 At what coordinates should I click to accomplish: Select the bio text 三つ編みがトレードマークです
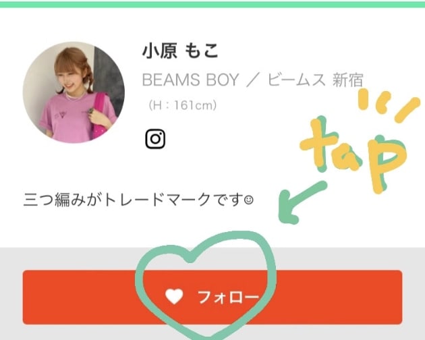pos(134,200)
